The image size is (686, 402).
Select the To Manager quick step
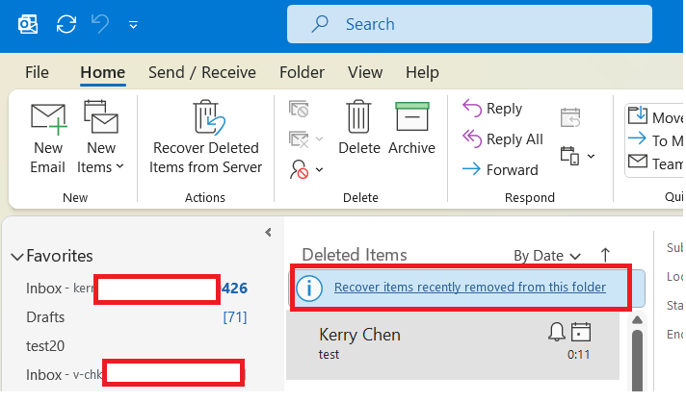tap(655, 140)
